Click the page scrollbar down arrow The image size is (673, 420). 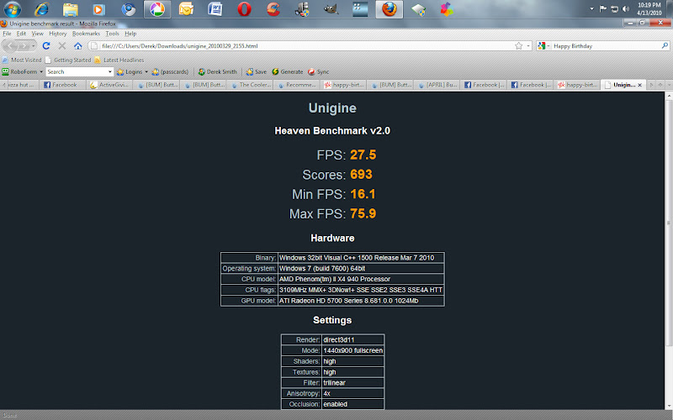[x=669, y=406]
